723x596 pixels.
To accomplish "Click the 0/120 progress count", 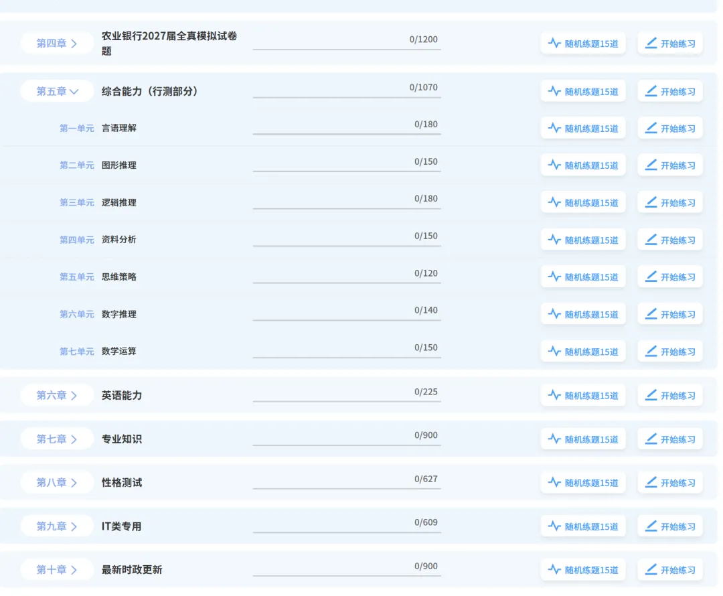I will coord(426,273).
